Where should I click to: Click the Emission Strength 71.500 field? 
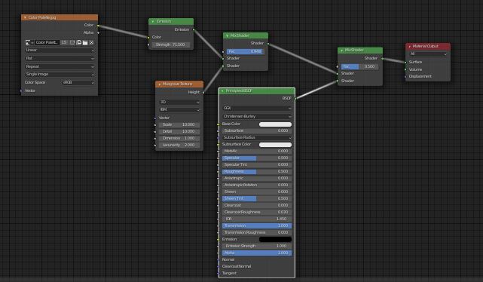coord(171,44)
